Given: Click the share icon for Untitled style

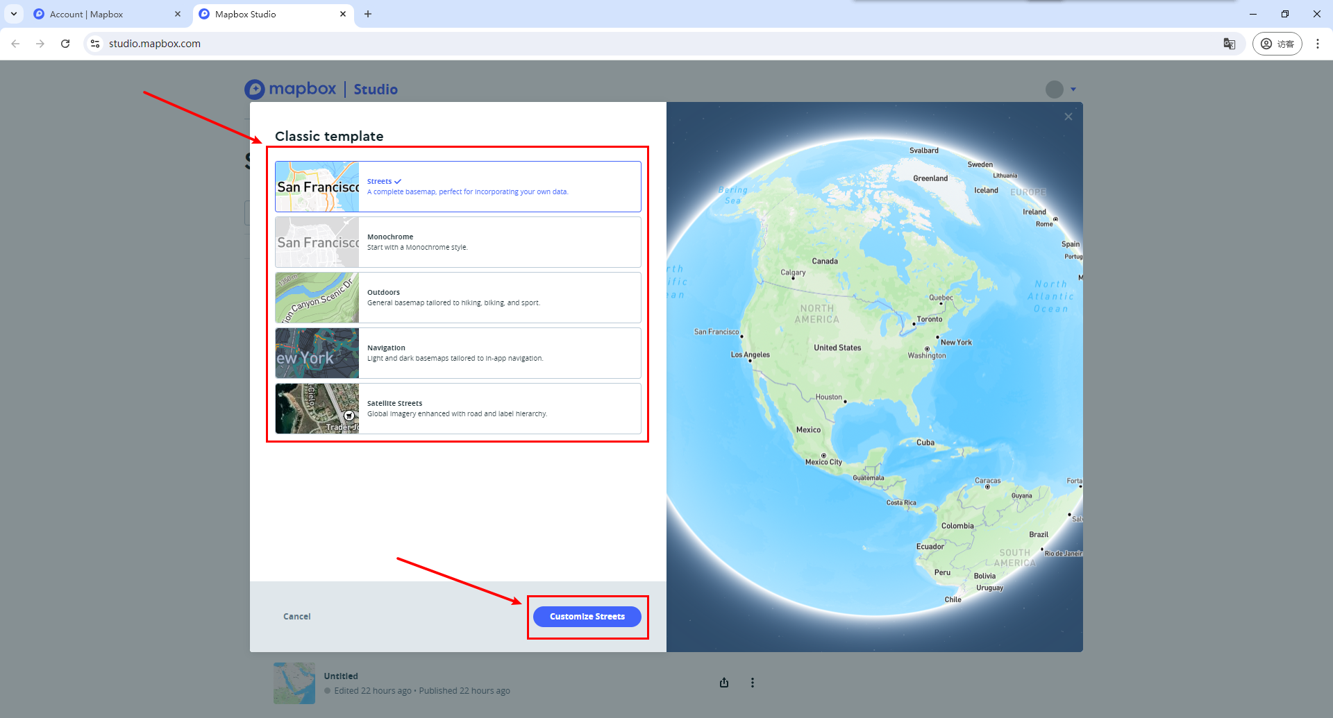Looking at the screenshot, I should click(724, 683).
